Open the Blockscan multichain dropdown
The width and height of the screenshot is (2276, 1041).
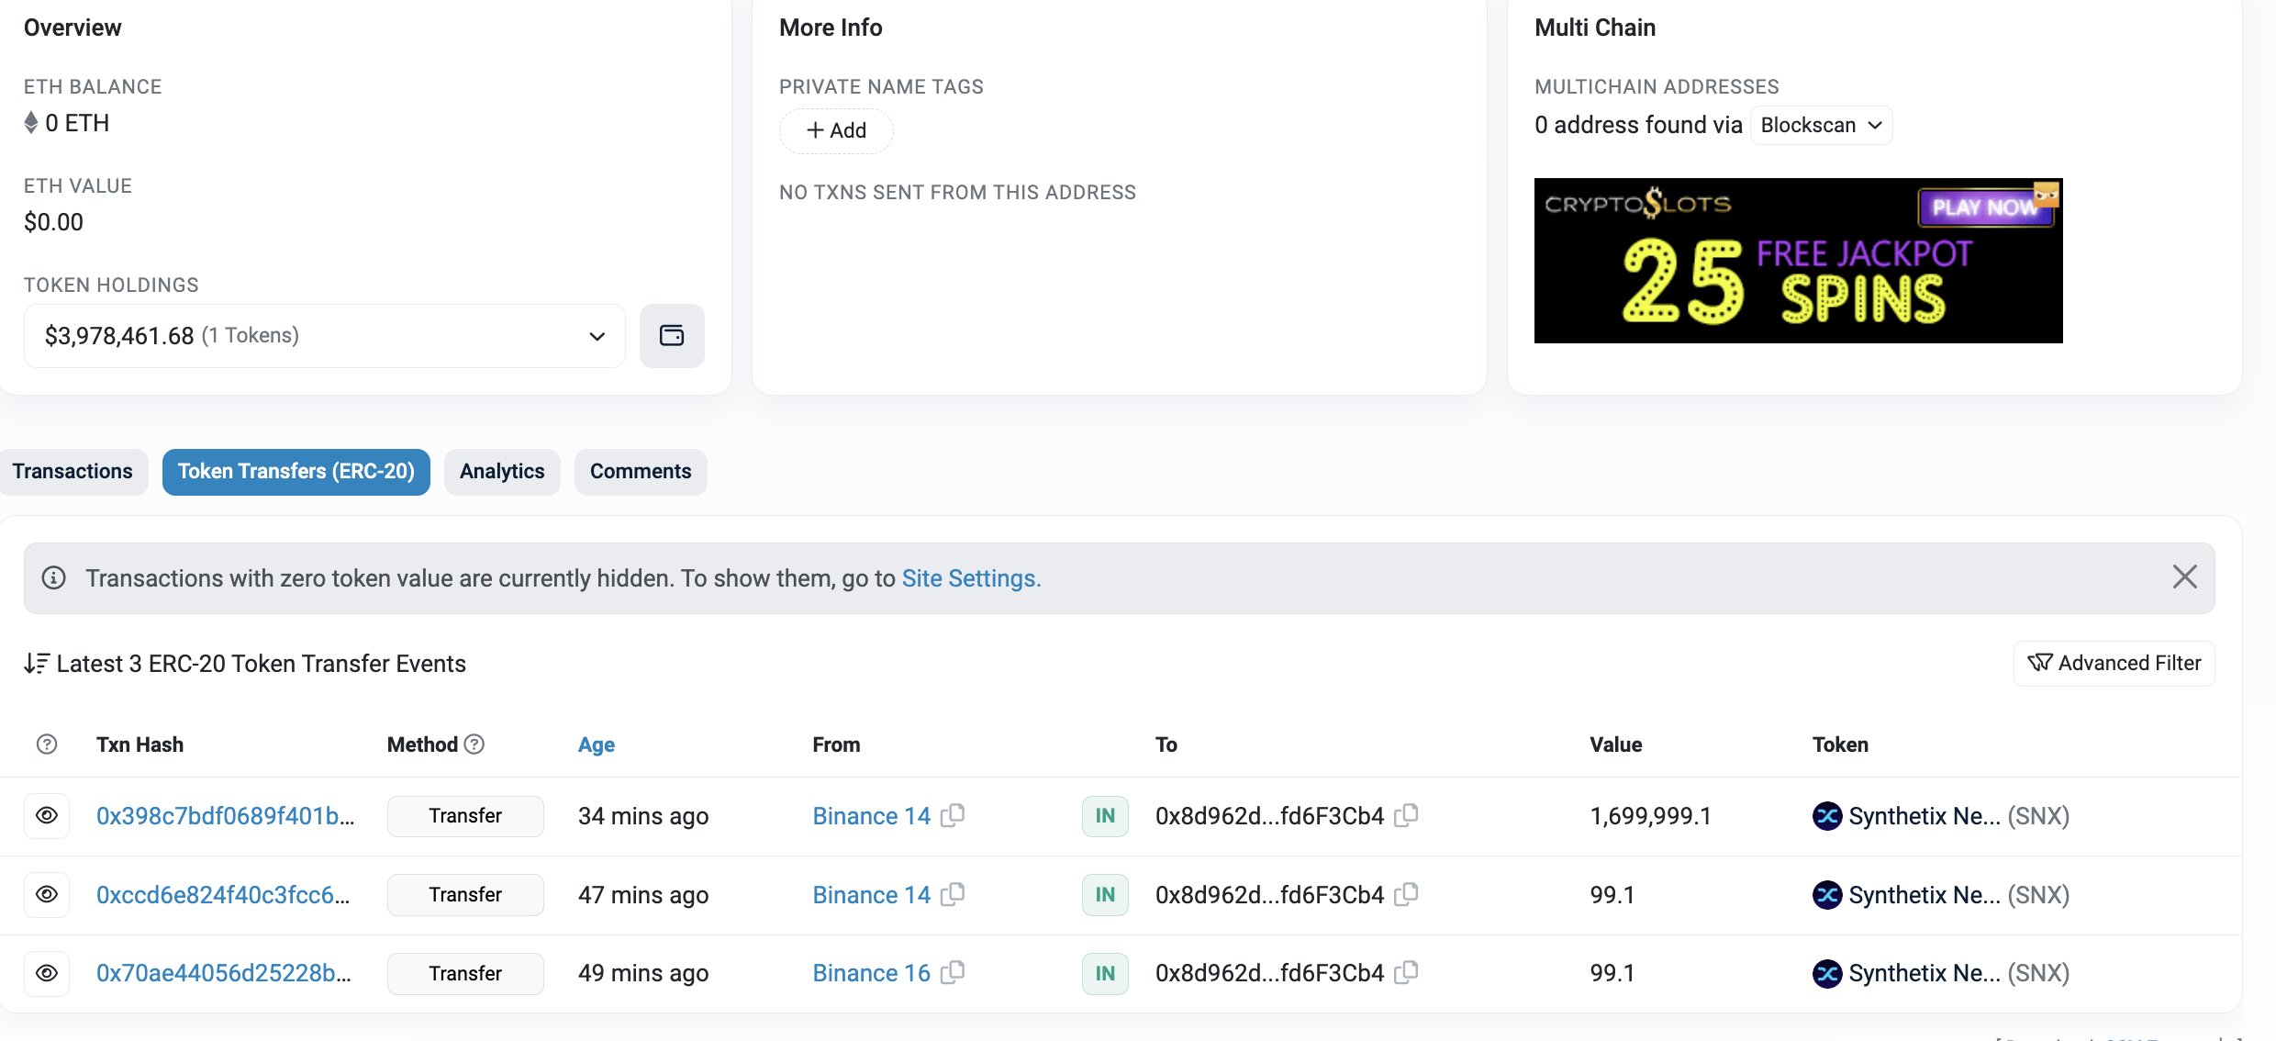[x=1821, y=126]
